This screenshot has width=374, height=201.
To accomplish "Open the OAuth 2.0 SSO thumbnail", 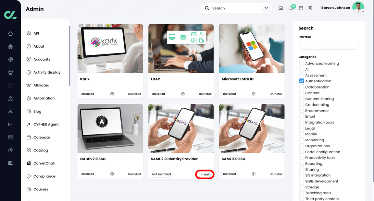I will 110,128.
